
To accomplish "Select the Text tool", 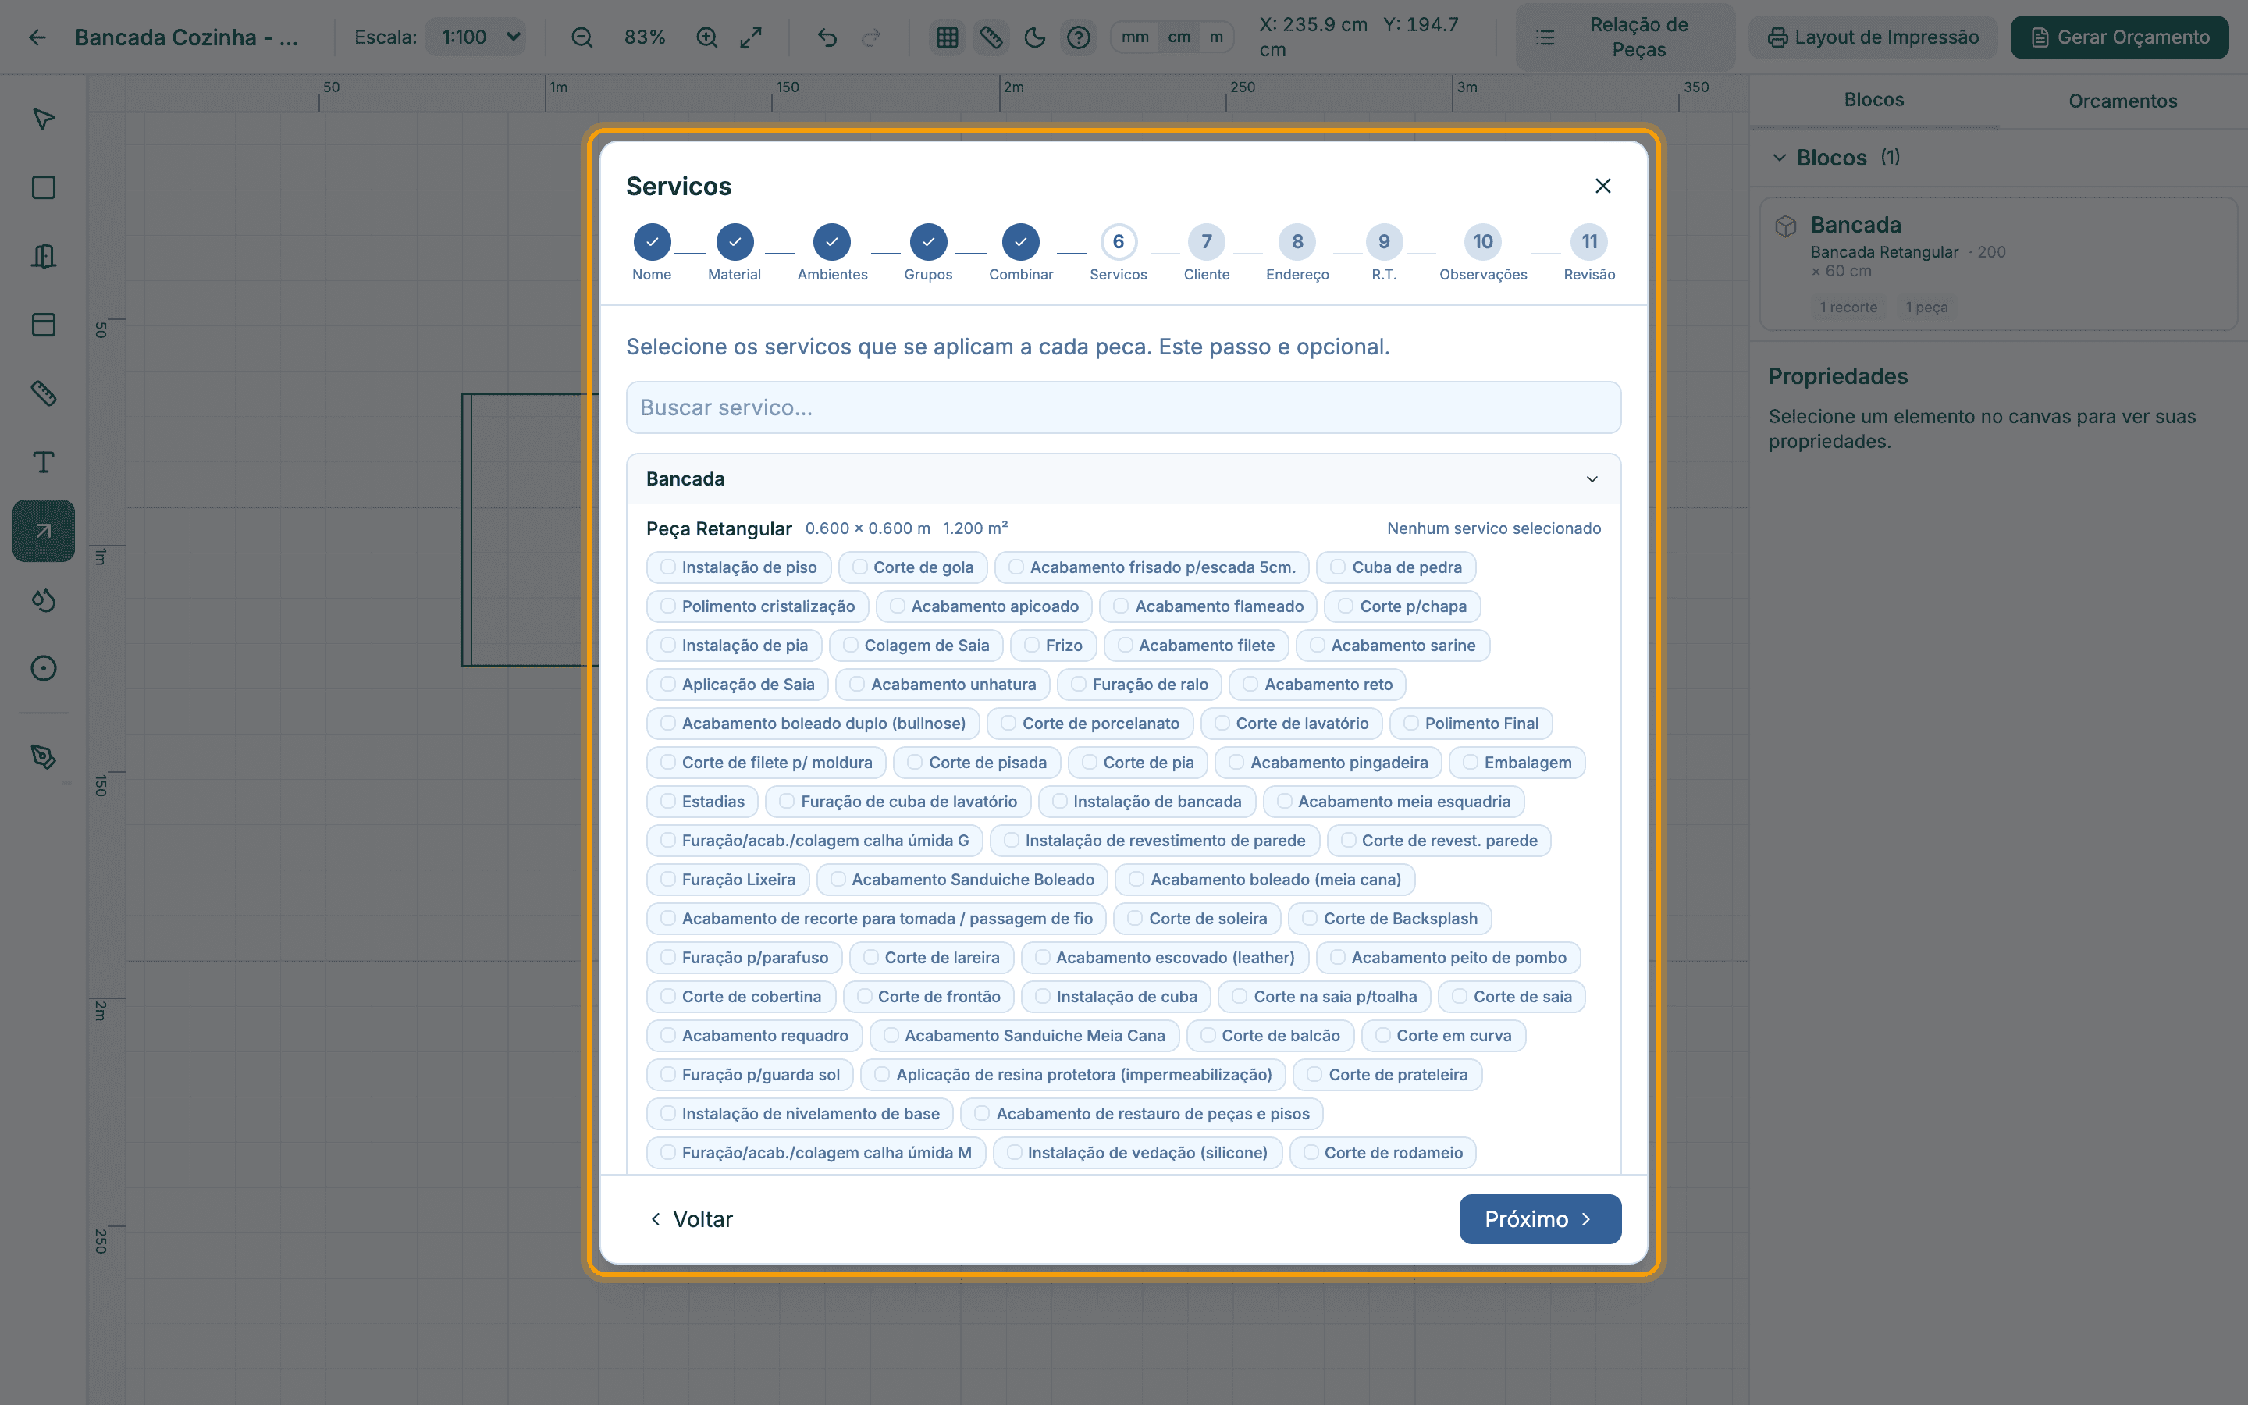I will (x=44, y=462).
